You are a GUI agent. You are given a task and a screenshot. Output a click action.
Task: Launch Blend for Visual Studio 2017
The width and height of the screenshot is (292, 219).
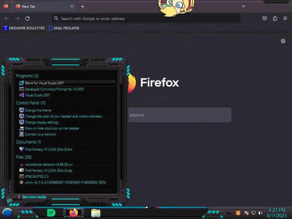67,83
